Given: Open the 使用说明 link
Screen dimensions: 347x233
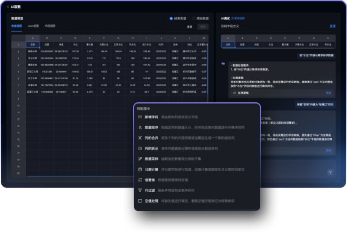Looking at the screenshot, I should pos(238,19).
